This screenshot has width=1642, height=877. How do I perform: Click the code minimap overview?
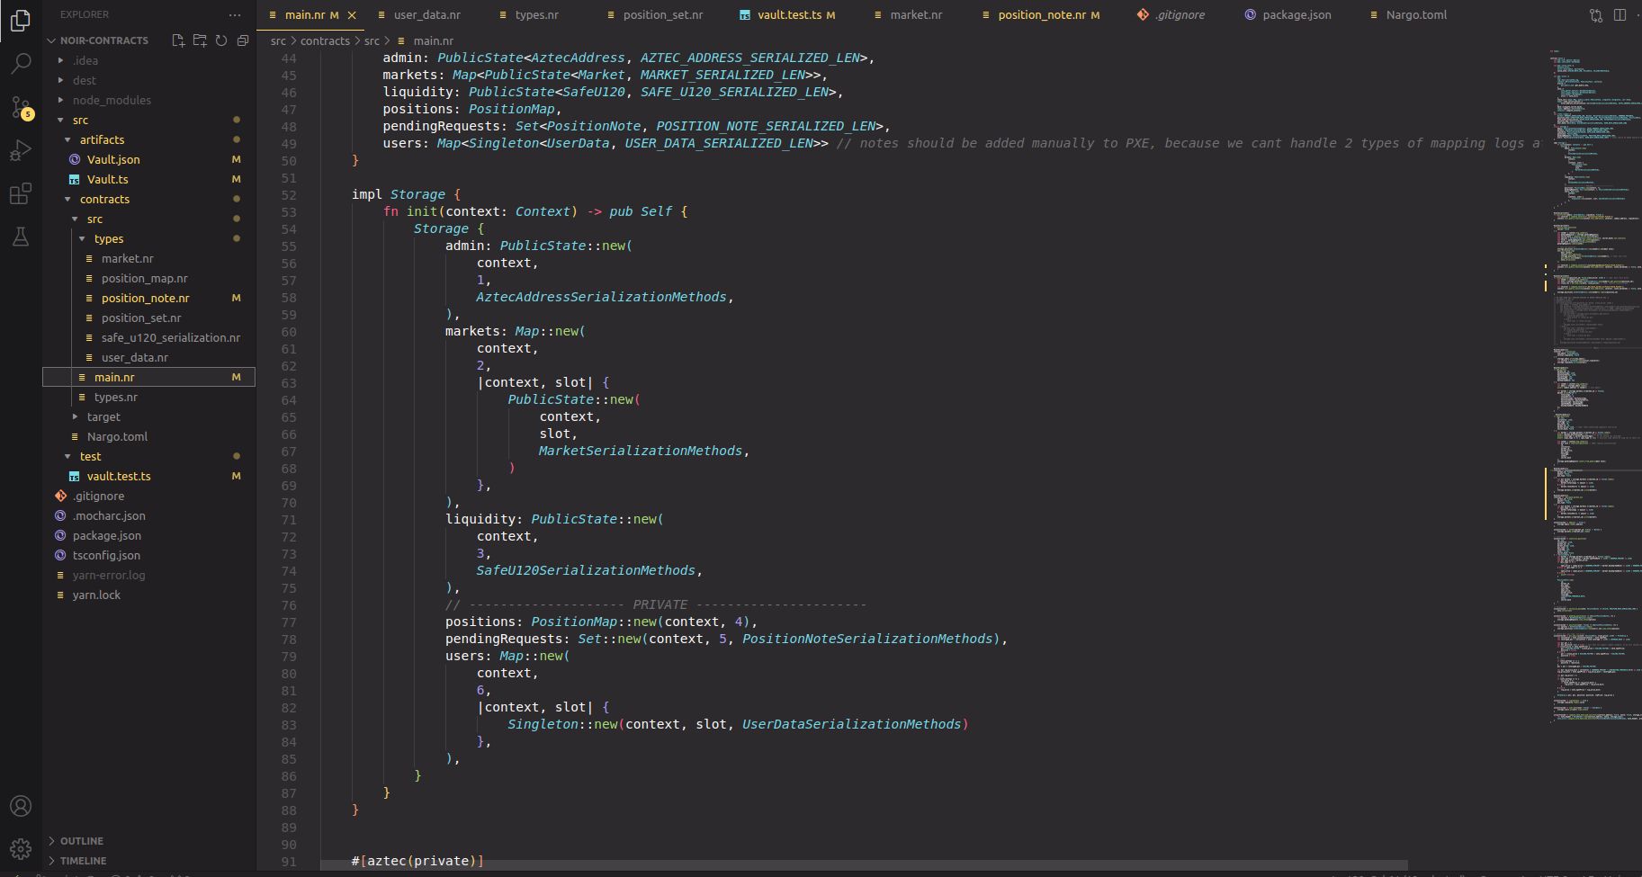tap(1593, 387)
